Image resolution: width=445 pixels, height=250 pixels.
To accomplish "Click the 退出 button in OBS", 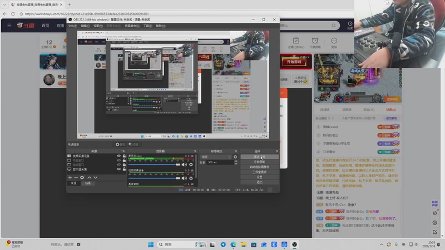I will 259,182.
